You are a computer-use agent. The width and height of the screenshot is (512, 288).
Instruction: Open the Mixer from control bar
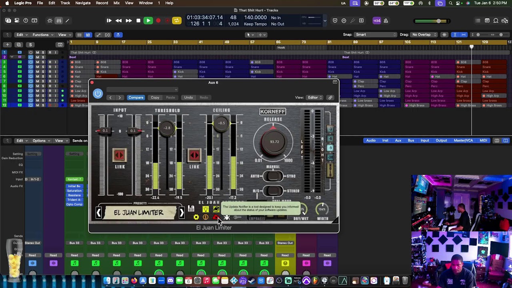pos(59,20)
